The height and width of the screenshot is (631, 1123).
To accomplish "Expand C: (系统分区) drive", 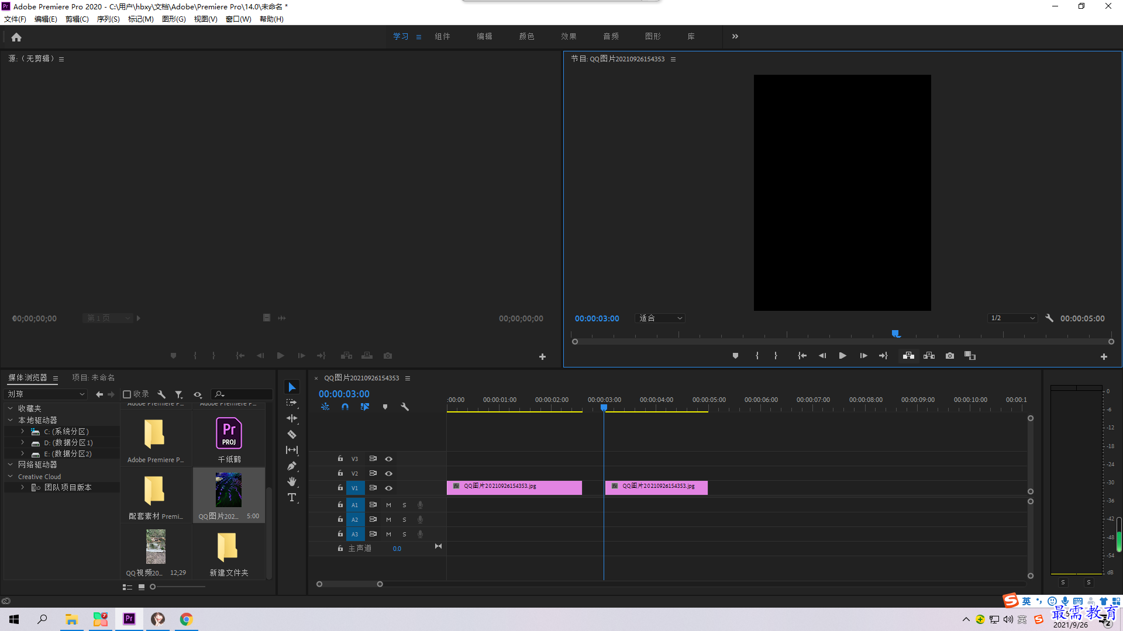I will coord(22,431).
